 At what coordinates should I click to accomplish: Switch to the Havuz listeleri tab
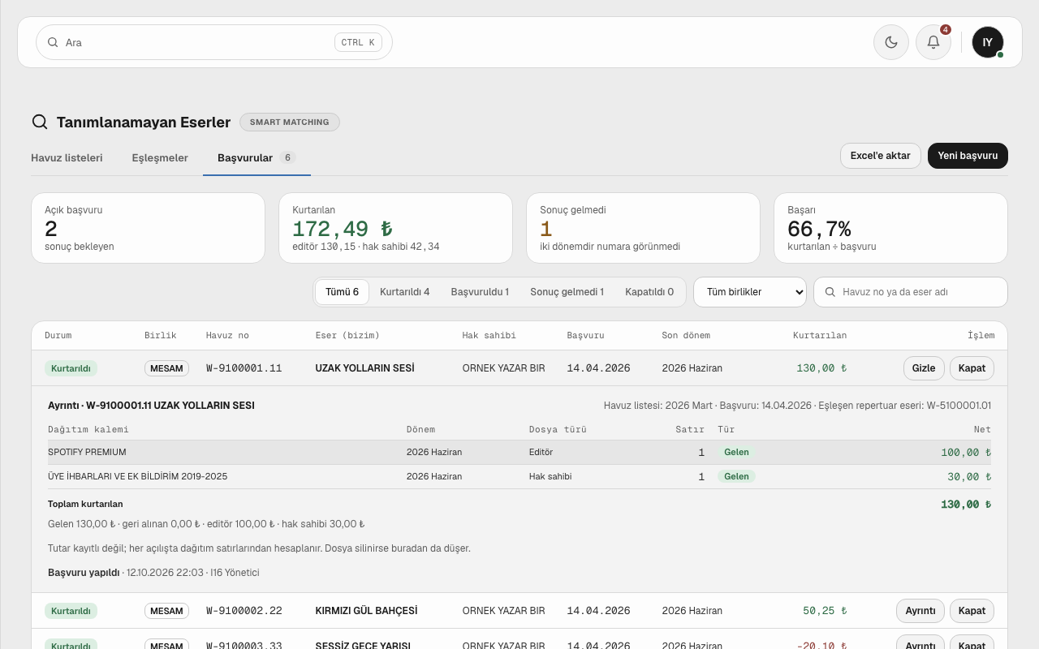(67, 157)
